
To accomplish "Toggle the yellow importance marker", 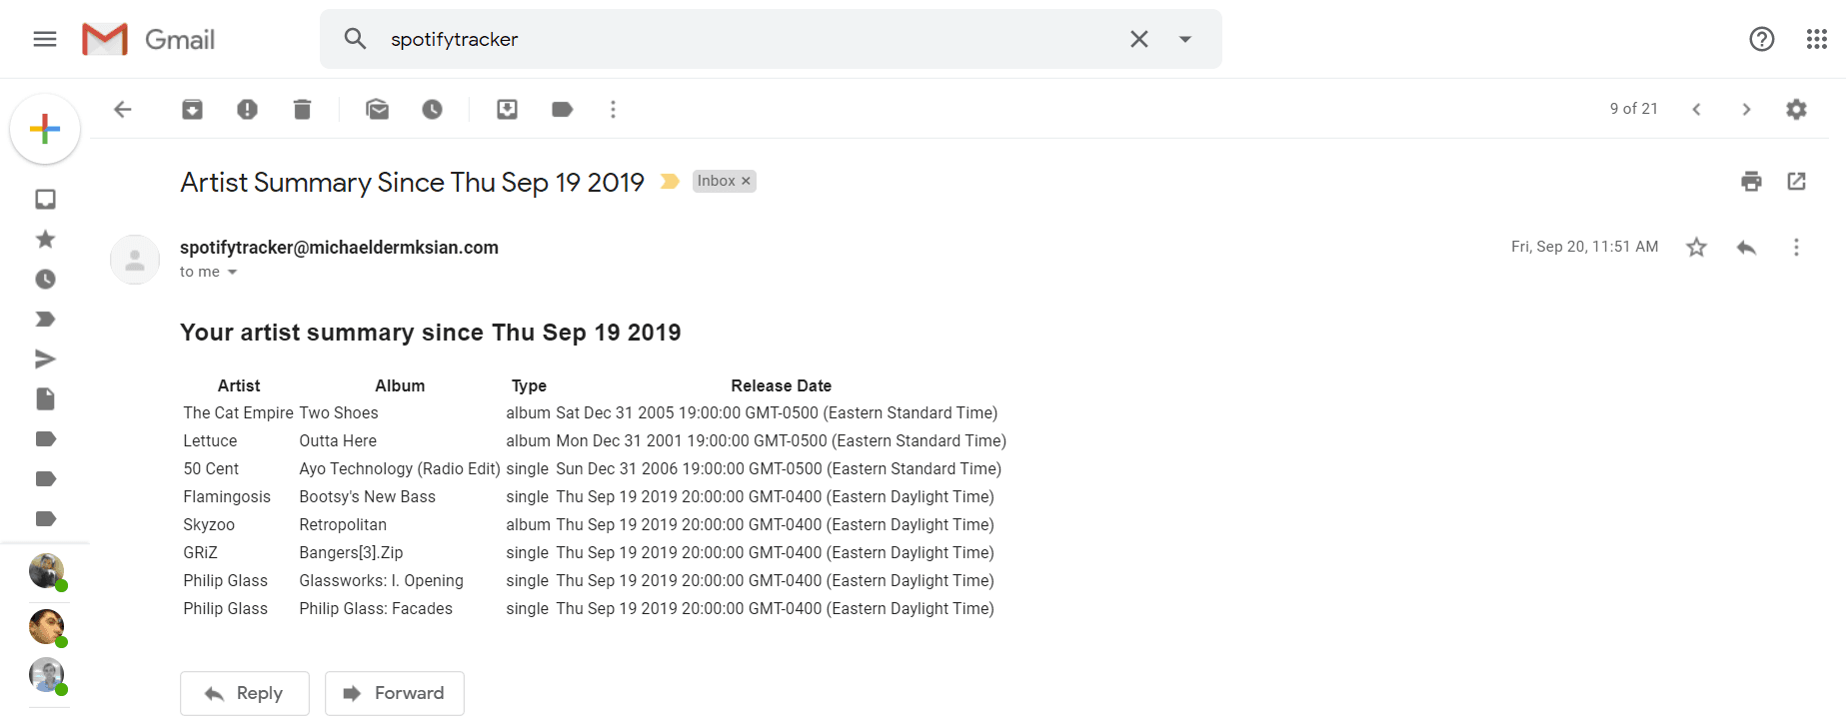I will (670, 182).
